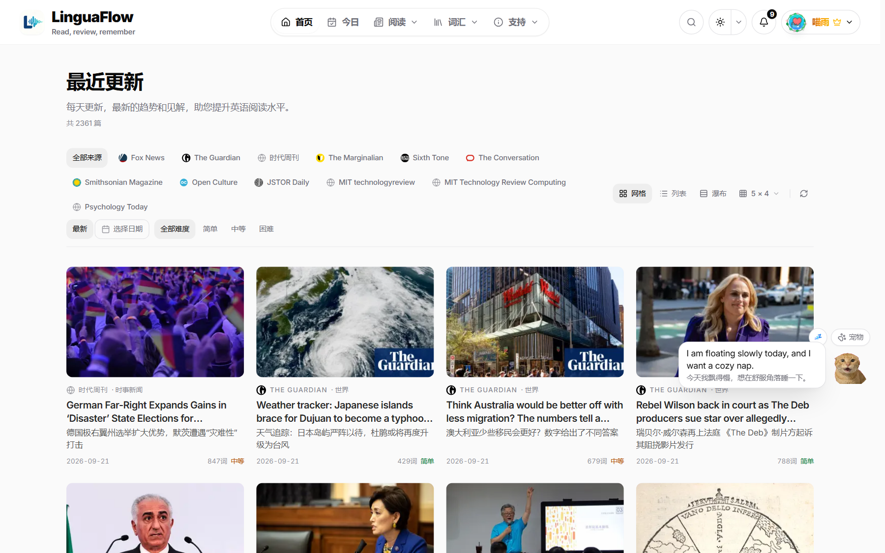Select 困难 hard difficulty filter
This screenshot has height=553, width=885.
point(266,229)
